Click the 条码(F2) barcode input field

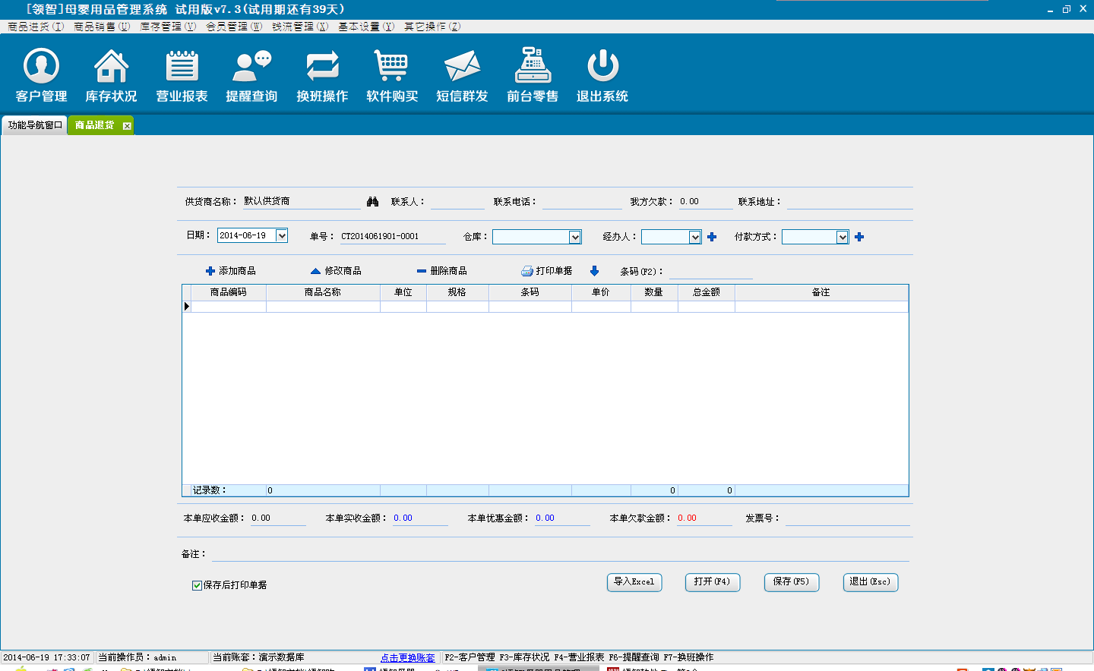(710, 272)
